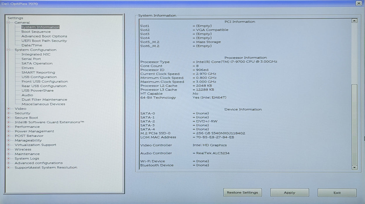Click the Slot5_M.2 Mass Storage entry

pos(208,42)
